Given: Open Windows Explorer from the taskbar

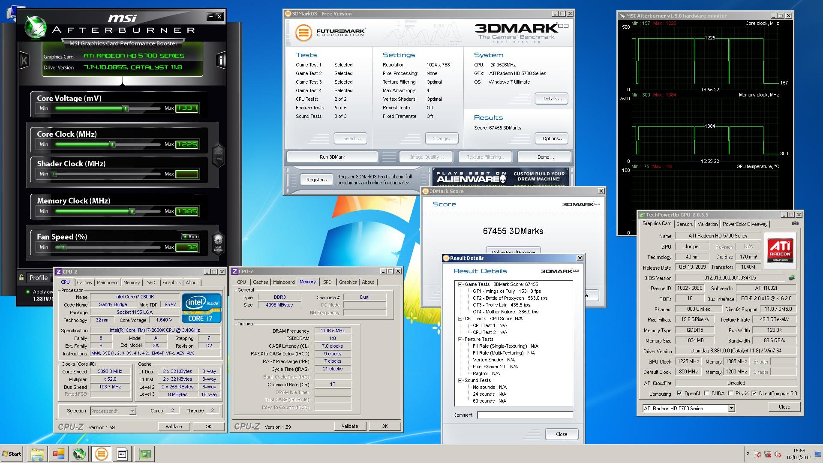Looking at the screenshot, I should click(37, 454).
